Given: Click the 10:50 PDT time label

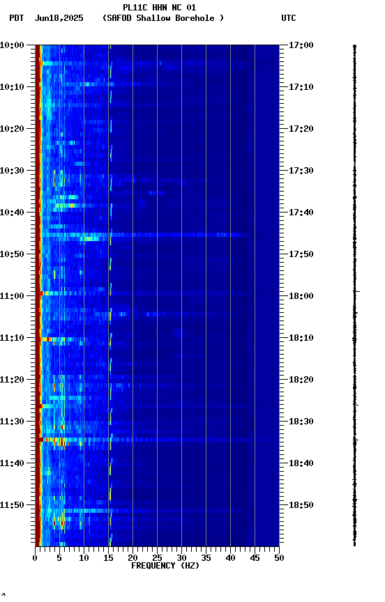Looking at the screenshot, I should tap(12, 254).
